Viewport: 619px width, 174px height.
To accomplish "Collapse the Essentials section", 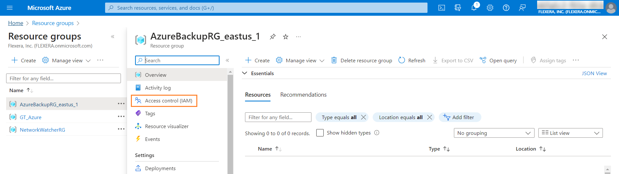I will click(245, 73).
